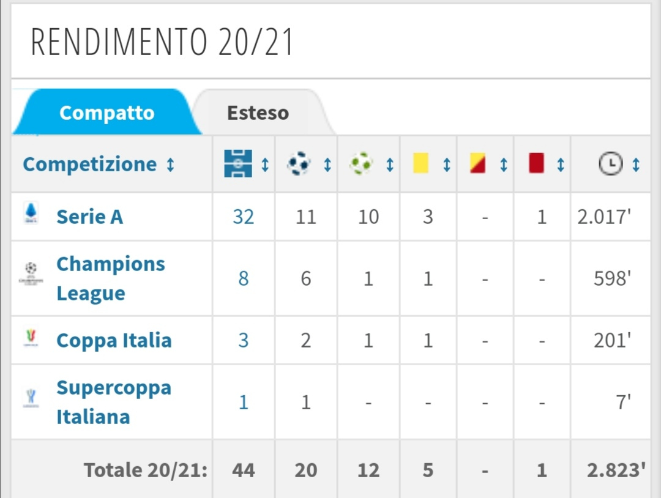Click the goals soccer ball icon
The width and height of the screenshot is (661, 498).
click(x=299, y=163)
